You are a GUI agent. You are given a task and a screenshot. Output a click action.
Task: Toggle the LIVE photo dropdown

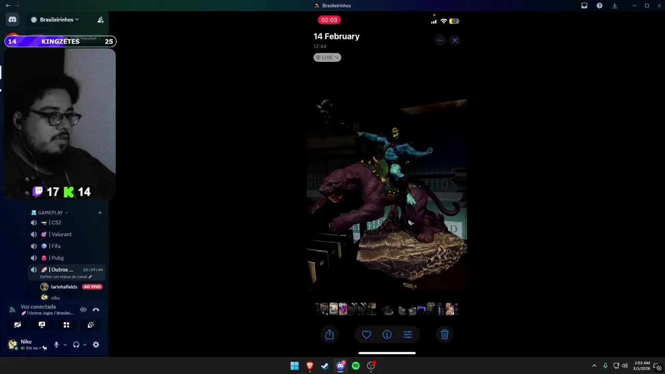click(x=327, y=57)
